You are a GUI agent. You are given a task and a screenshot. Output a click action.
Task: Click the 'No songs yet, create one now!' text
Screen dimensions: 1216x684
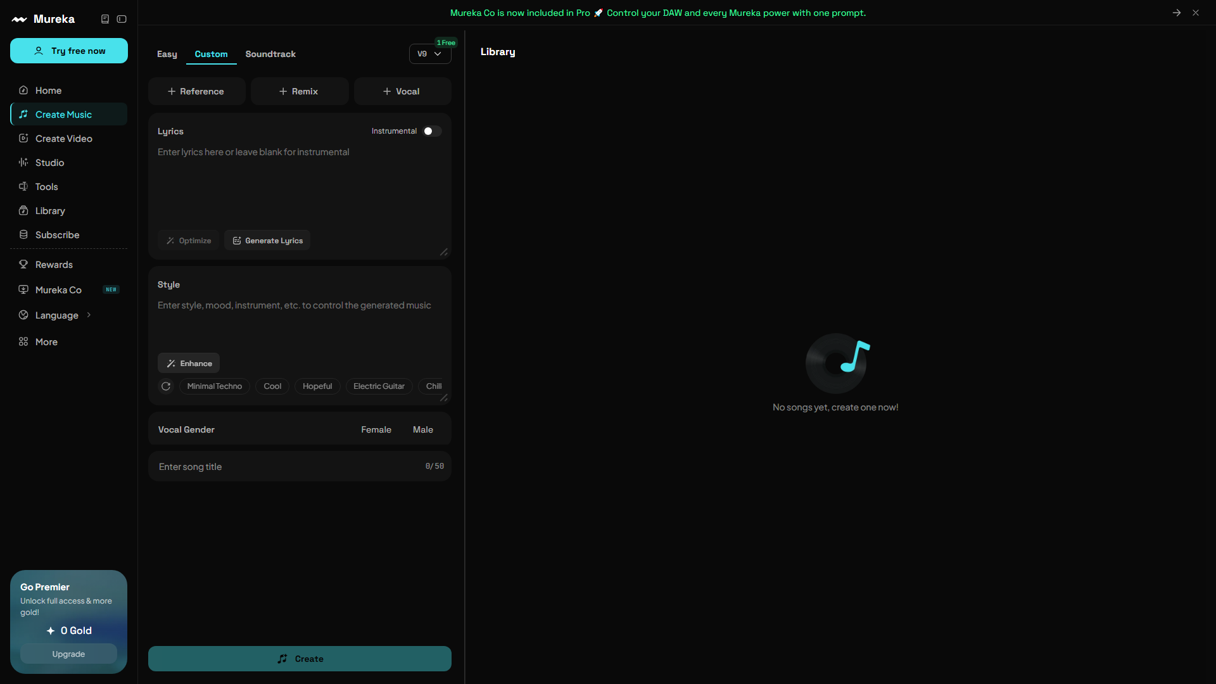pyautogui.click(x=835, y=407)
